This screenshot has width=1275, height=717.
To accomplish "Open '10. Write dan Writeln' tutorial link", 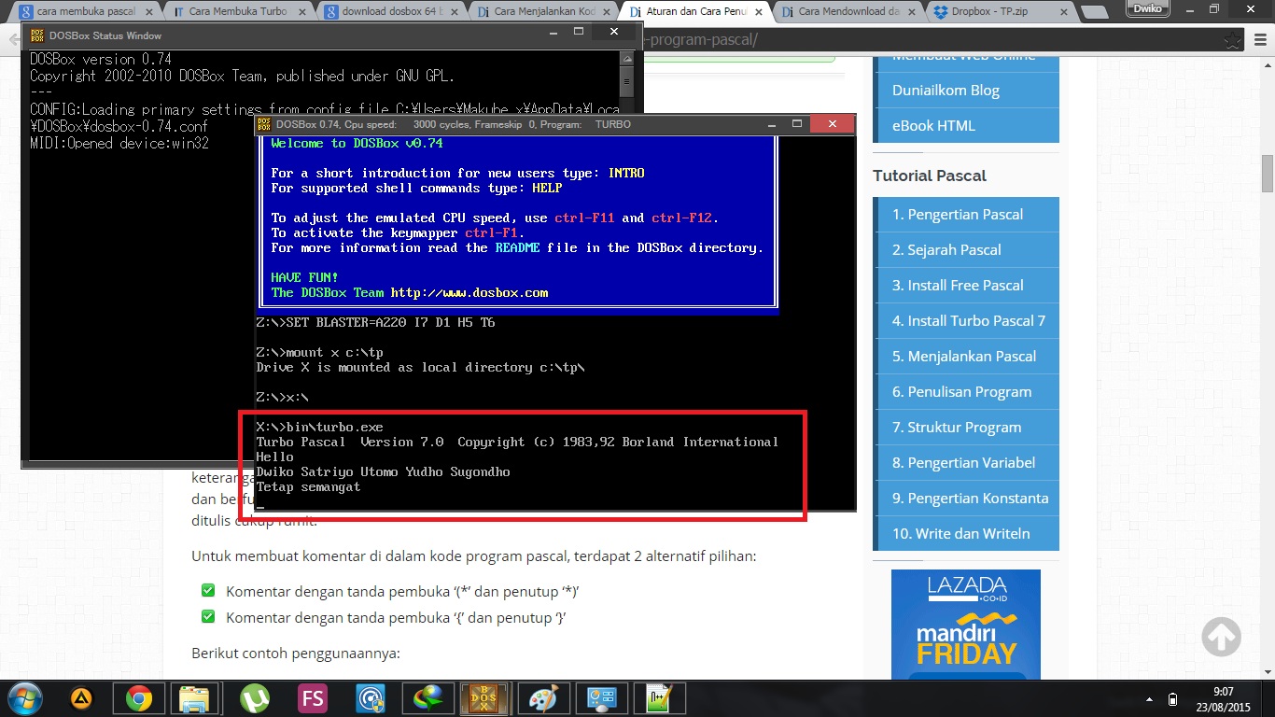I will click(965, 534).
